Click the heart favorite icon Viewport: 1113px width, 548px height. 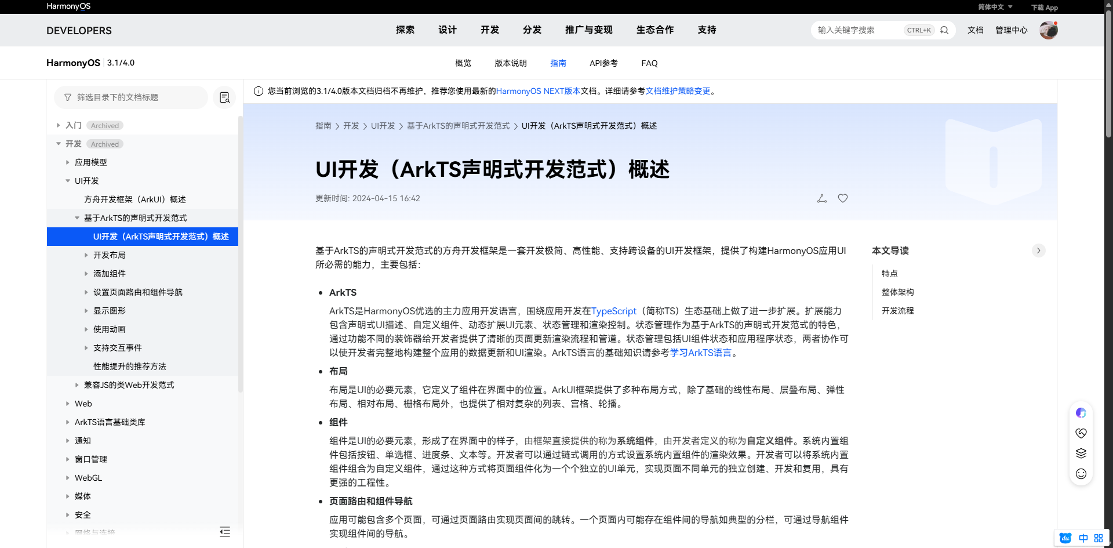tap(843, 198)
